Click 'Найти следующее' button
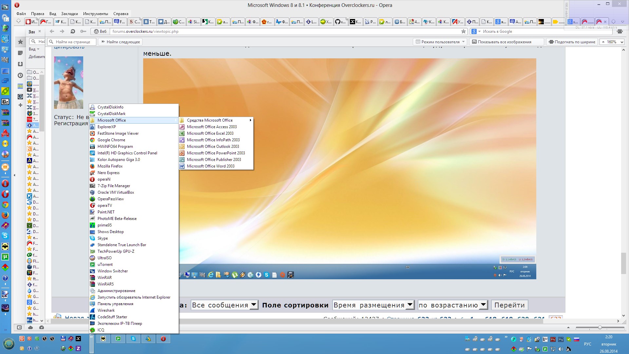Image resolution: width=629 pixels, height=354 pixels. 121,42
